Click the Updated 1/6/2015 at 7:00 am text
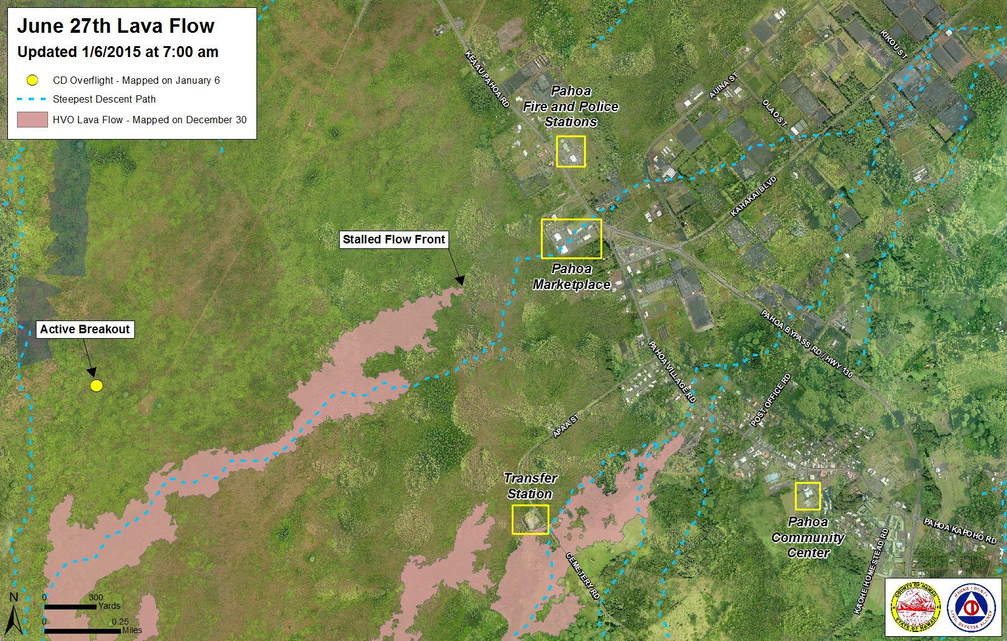The image size is (1007, 641). point(118,52)
